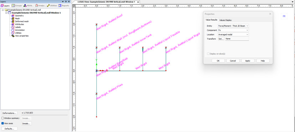Viewport: 295px width, 132px height.
Task: Open the Attributes panel tab
Action: 29,6
